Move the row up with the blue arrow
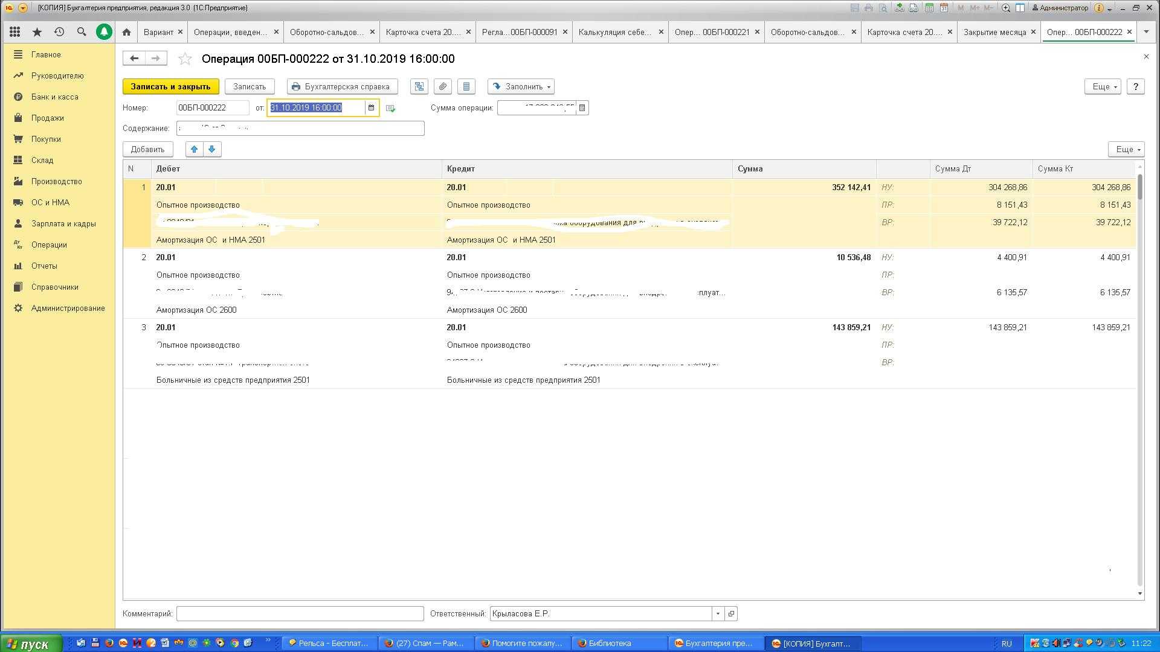Image resolution: width=1160 pixels, height=652 pixels. pos(194,149)
